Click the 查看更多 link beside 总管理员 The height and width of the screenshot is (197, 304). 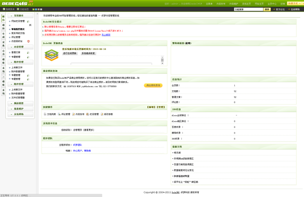88,130
